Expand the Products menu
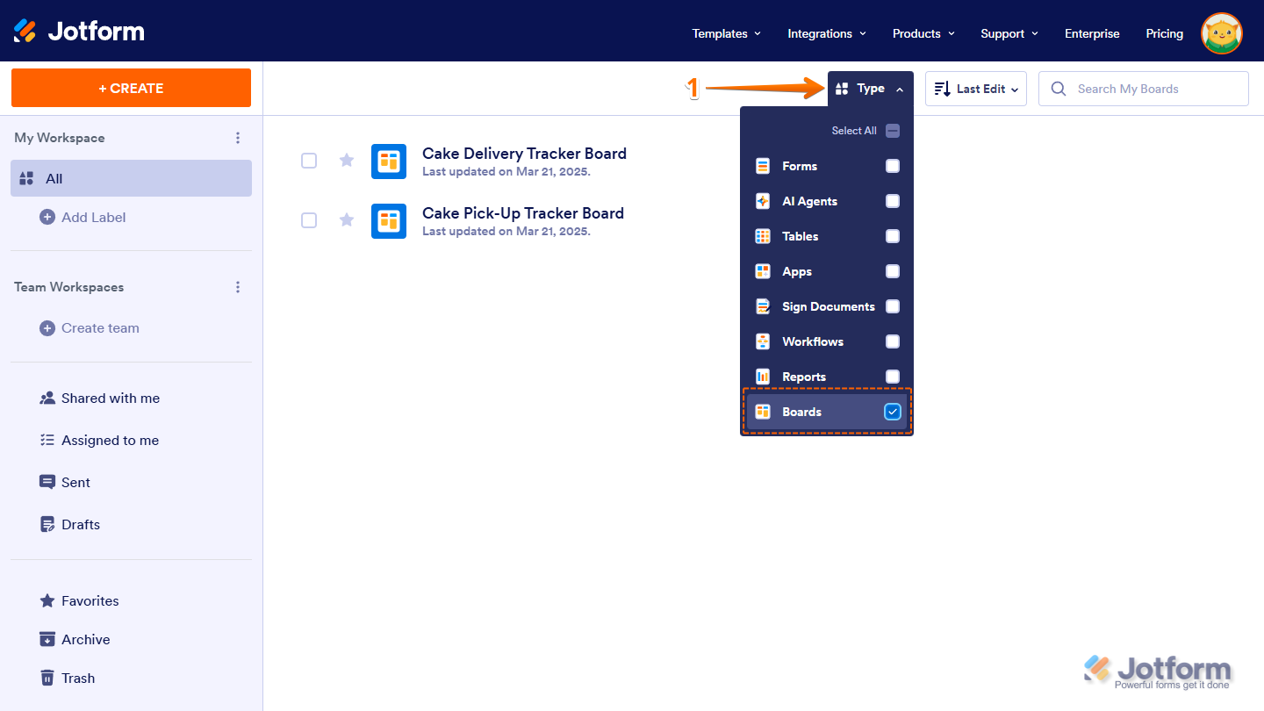 tap(923, 33)
